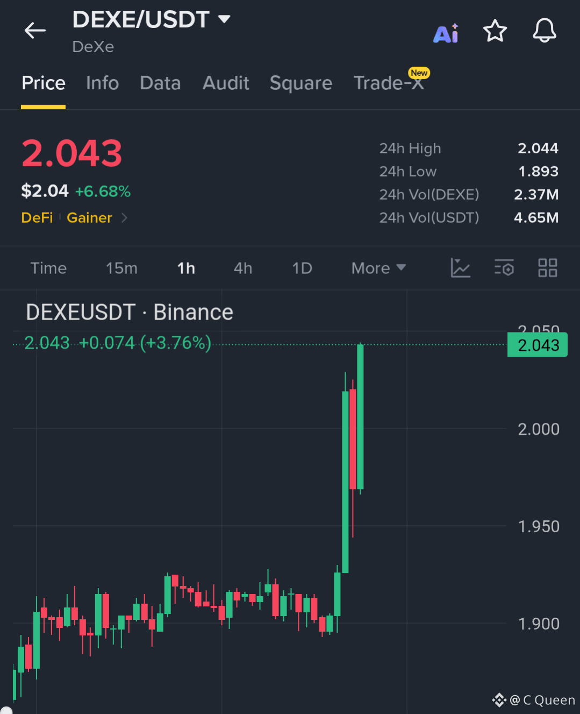Tap the +0.074 (+3.76%) chart change text
The width and height of the screenshot is (580, 714).
tap(145, 343)
